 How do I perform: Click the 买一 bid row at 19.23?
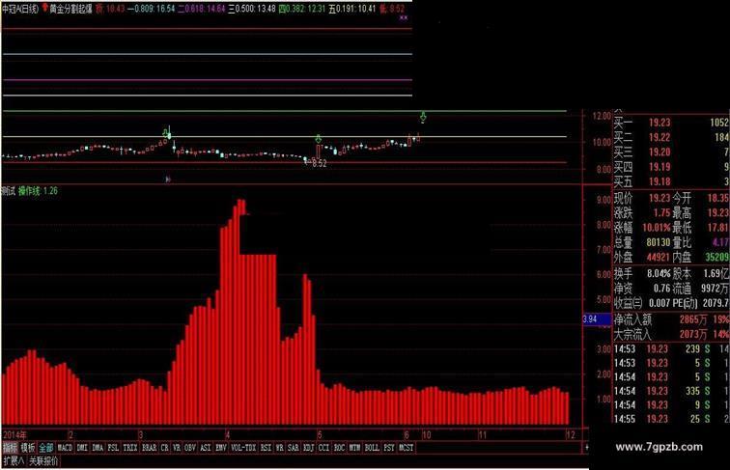pos(671,123)
